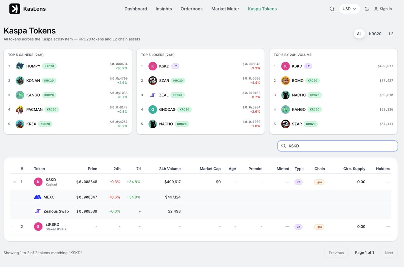
Task: Click the Zealous Swap logo icon
Action: click(38, 211)
